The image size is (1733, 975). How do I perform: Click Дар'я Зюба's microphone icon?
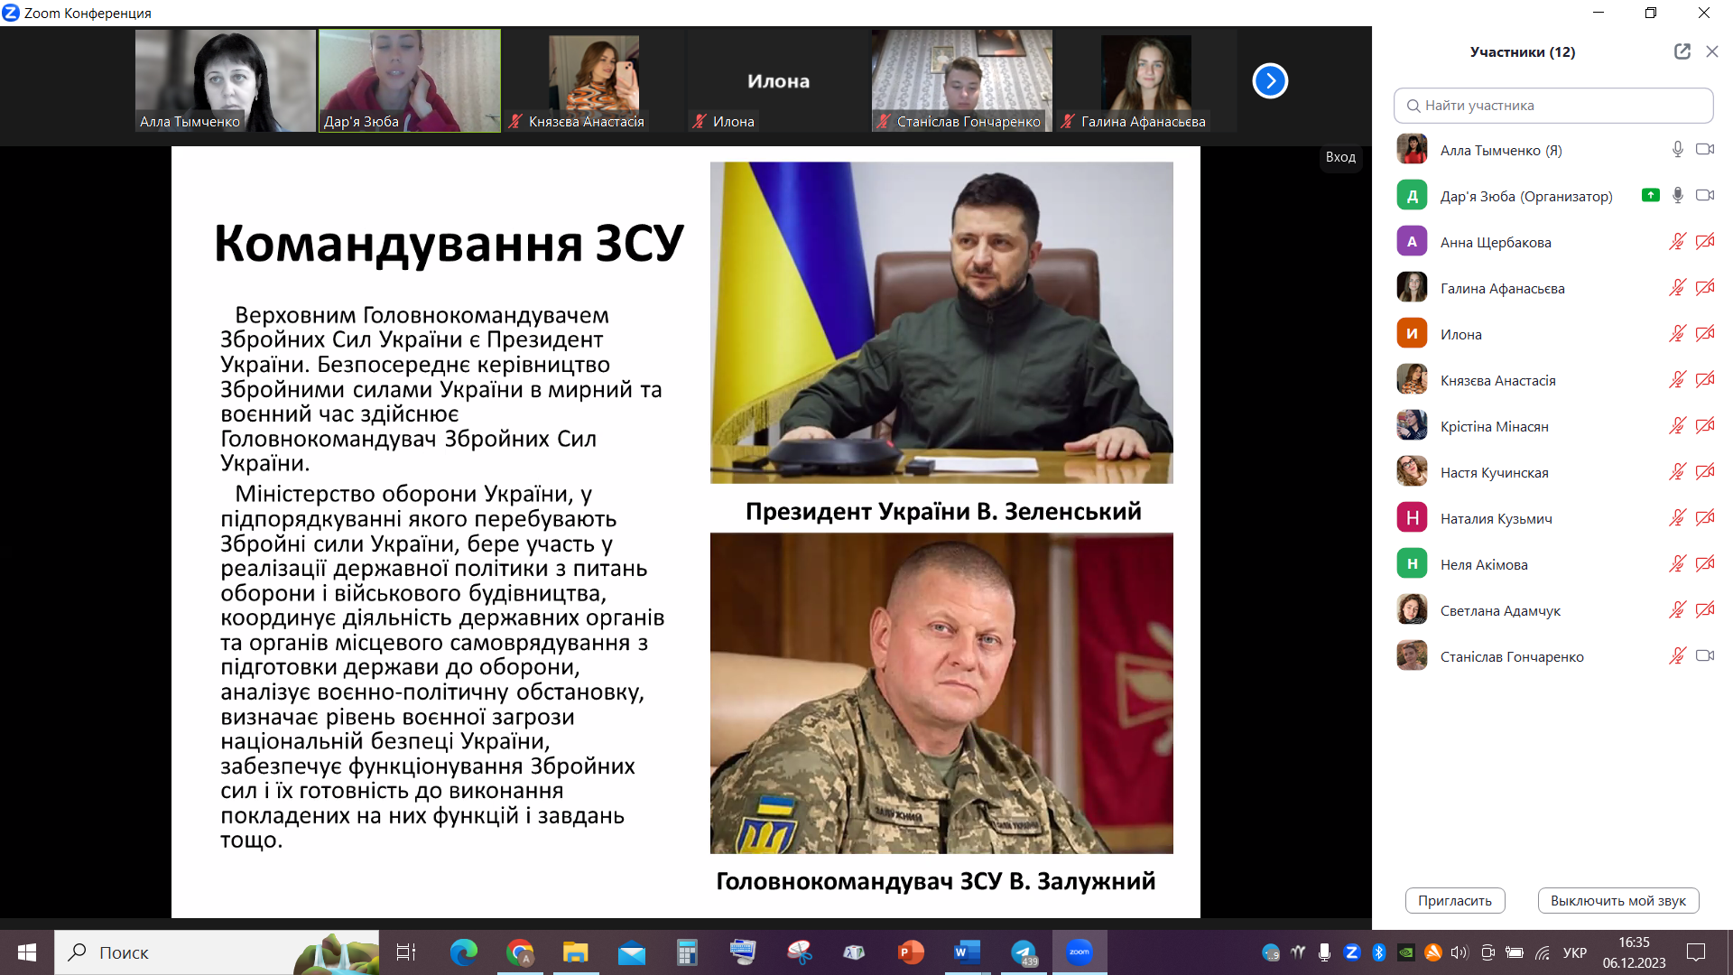tap(1677, 196)
